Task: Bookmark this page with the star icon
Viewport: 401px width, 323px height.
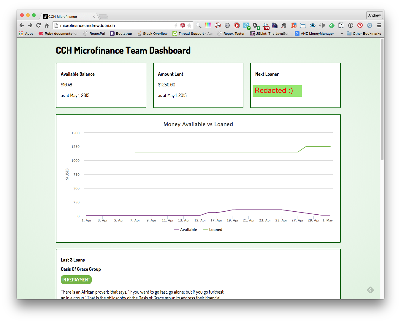Action: 189,26
